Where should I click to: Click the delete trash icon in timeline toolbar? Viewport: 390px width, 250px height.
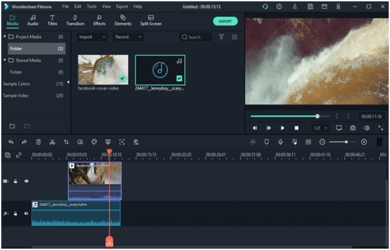38,142
